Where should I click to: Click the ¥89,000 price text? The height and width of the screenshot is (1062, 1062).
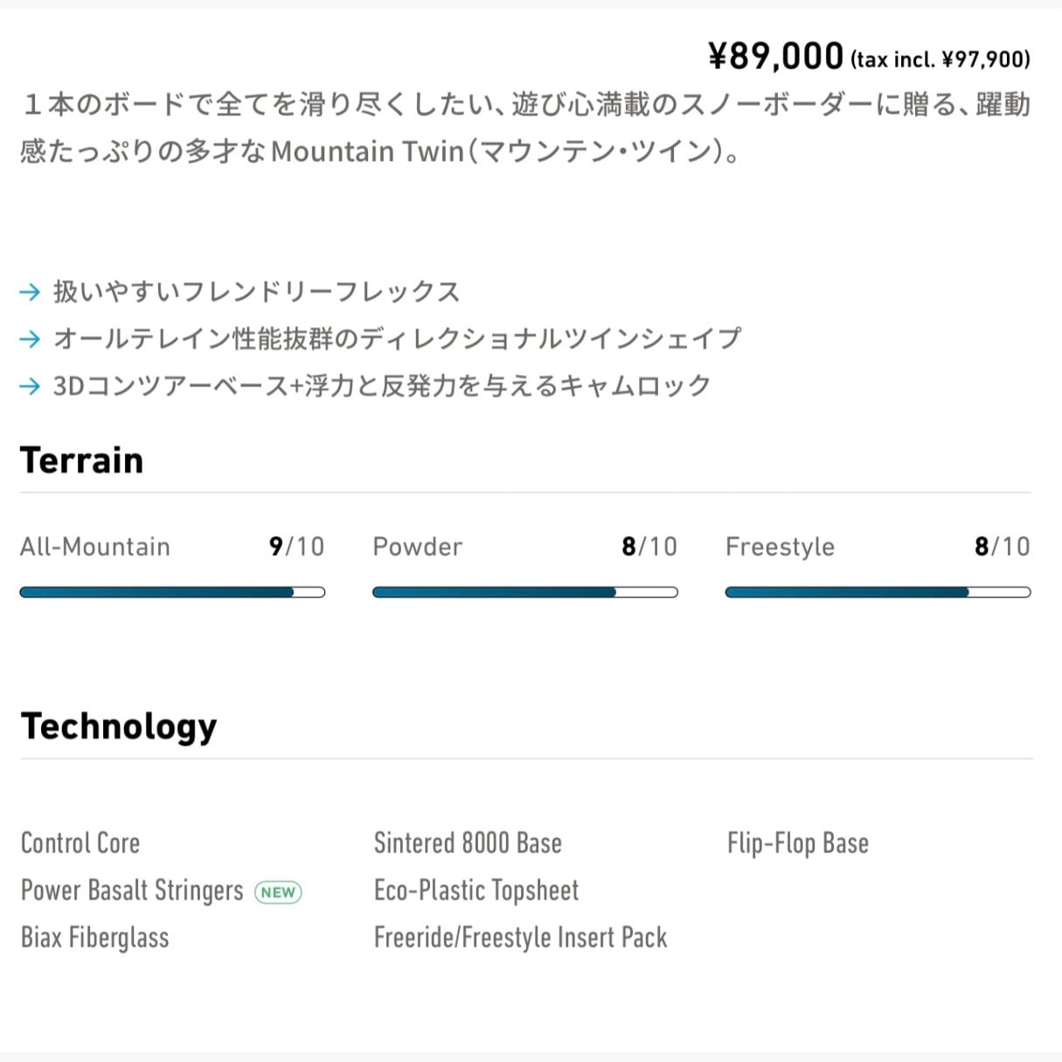coord(776,57)
